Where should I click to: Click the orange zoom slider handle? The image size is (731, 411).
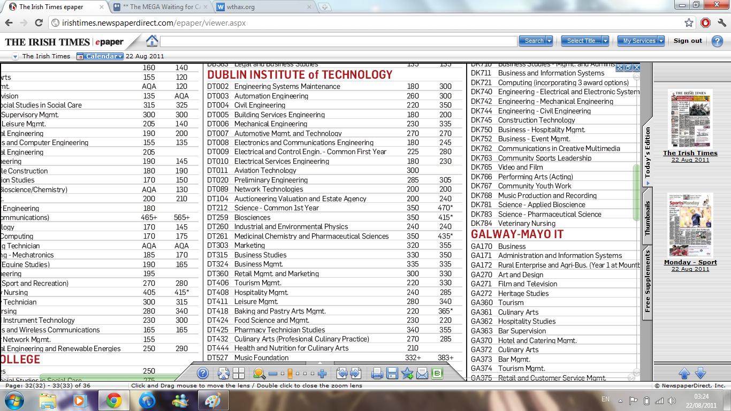click(x=290, y=374)
